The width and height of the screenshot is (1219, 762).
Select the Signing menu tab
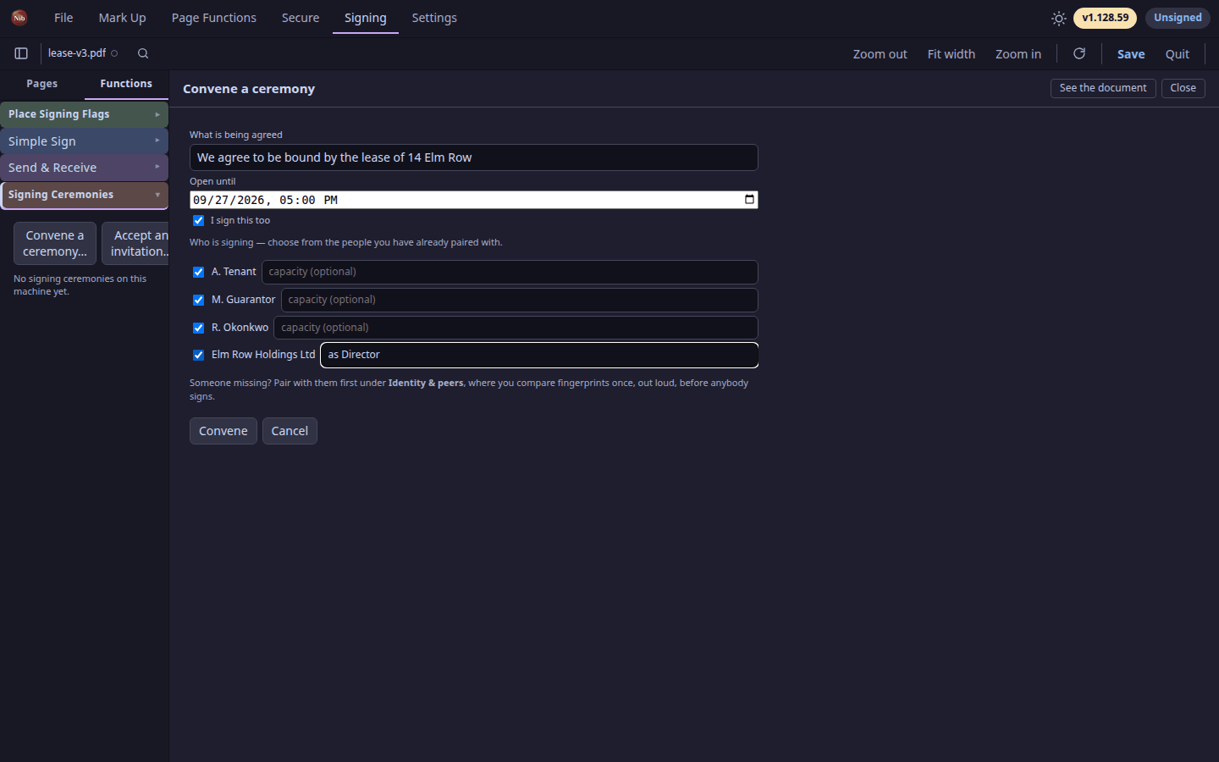coord(366,18)
